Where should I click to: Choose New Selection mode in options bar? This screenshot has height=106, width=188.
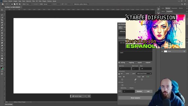tap(12, 4)
